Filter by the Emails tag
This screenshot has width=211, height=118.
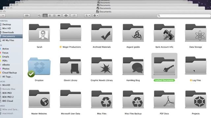tap(6, 57)
